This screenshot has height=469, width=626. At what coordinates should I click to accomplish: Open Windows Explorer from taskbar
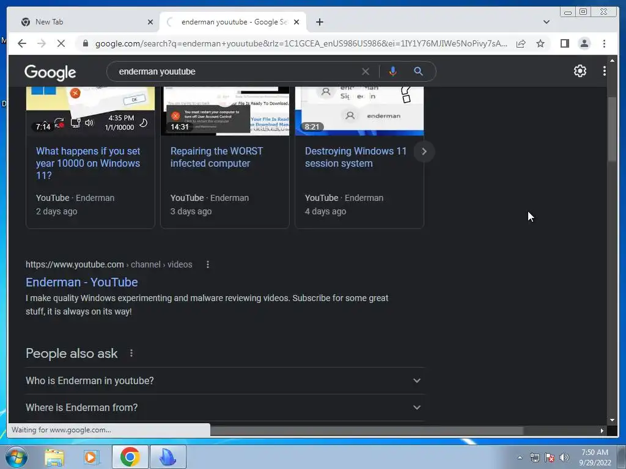coord(54,457)
